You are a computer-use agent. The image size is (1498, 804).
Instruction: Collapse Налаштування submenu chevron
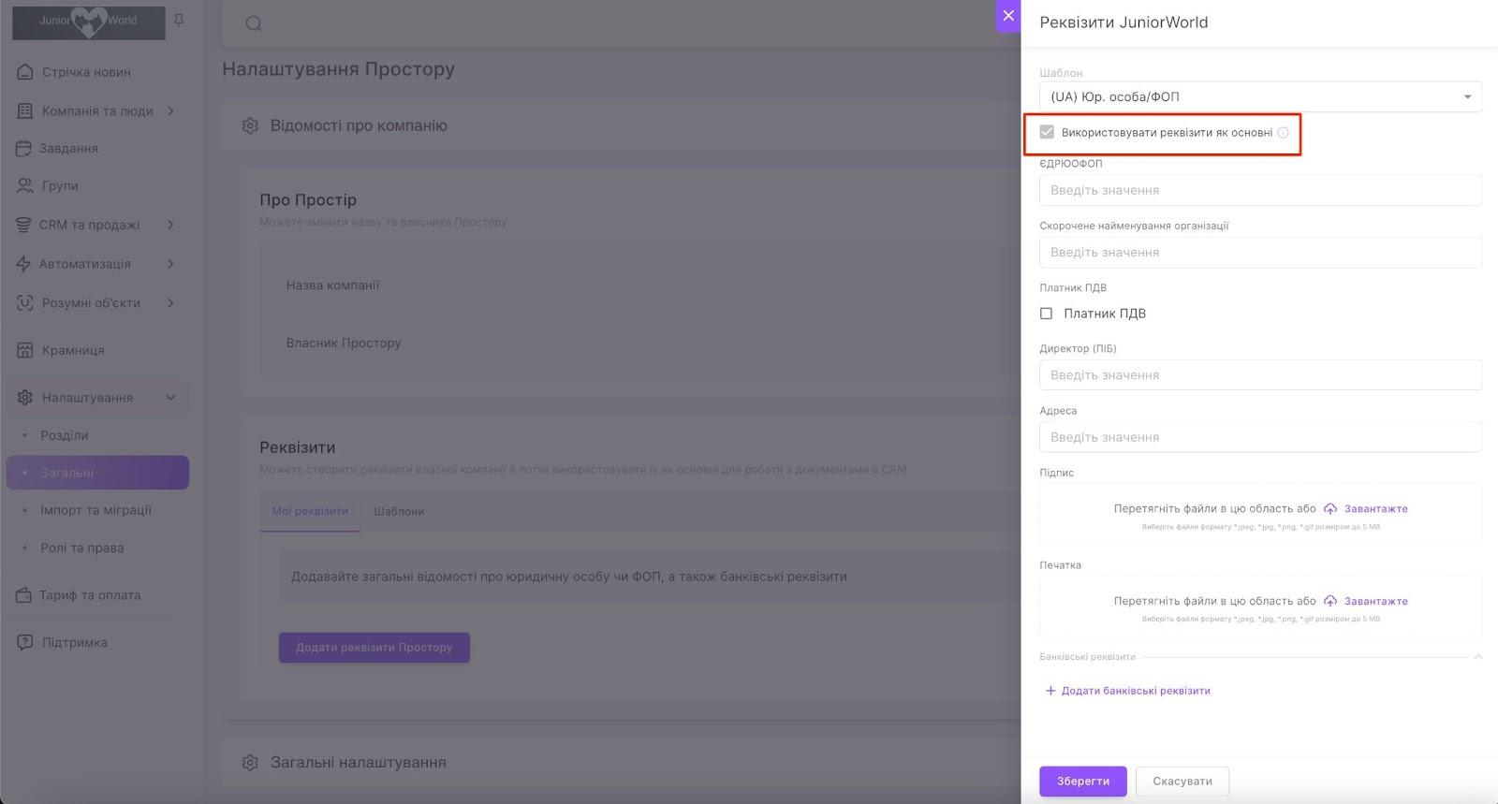point(170,398)
